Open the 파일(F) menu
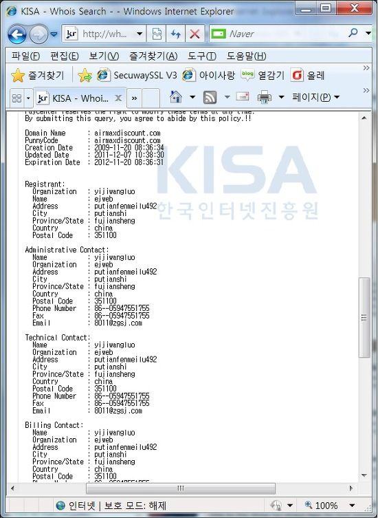378x518 pixels. point(25,56)
